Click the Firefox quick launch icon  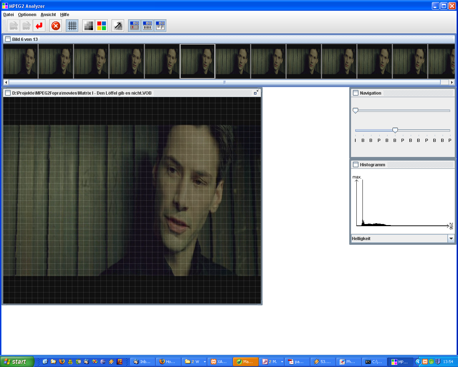click(62, 362)
